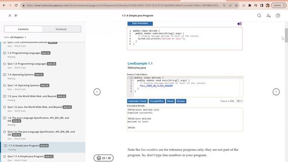
Task: Go forward with the browser forward arrow
Action: point(10,5)
